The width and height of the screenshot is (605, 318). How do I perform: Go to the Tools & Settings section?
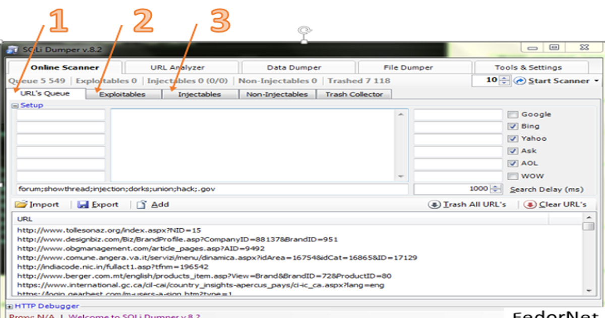coord(529,67)
